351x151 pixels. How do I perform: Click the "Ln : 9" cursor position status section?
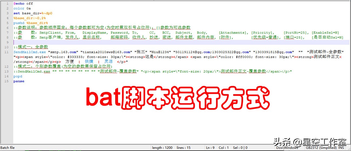pos(210,148)
